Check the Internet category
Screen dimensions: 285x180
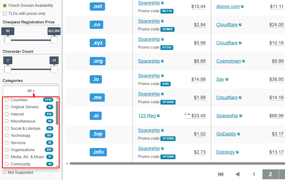pos(7,114)
